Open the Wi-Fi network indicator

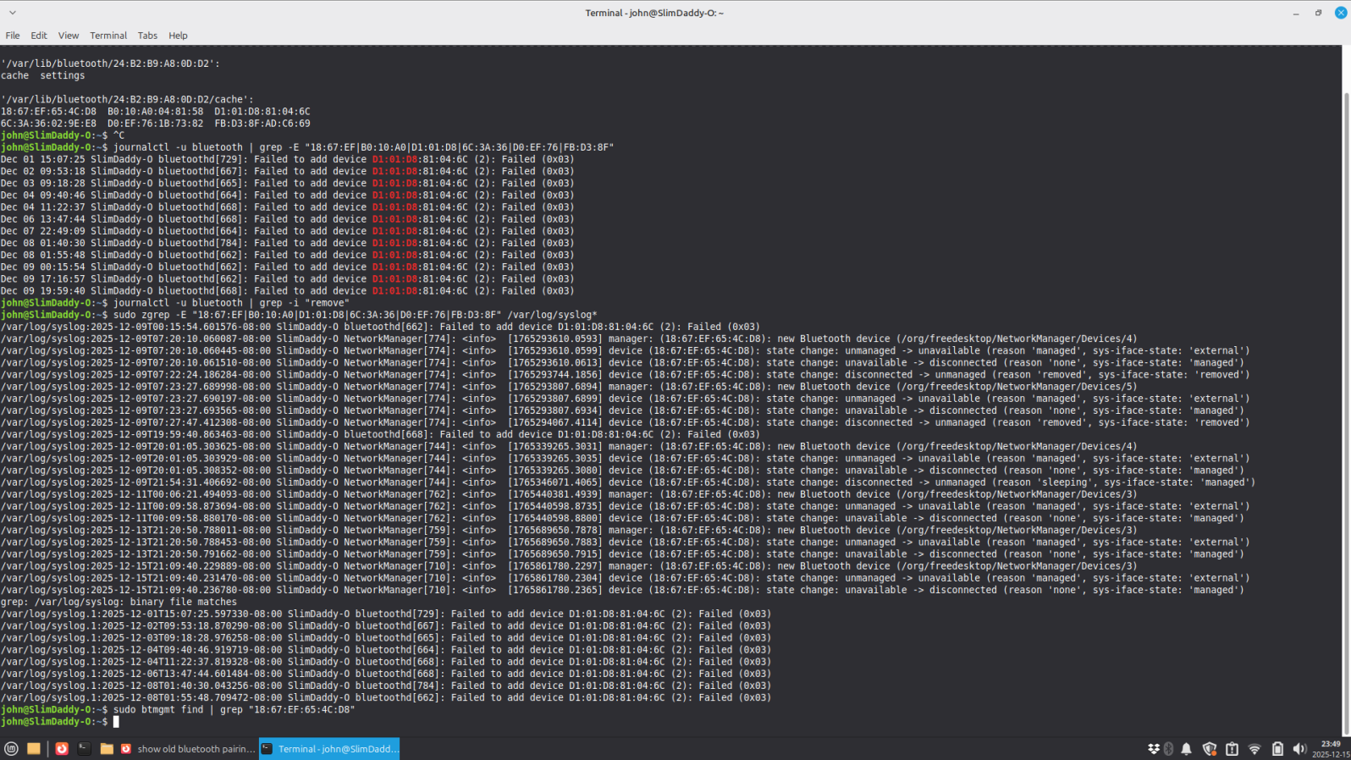[1254, 748]
